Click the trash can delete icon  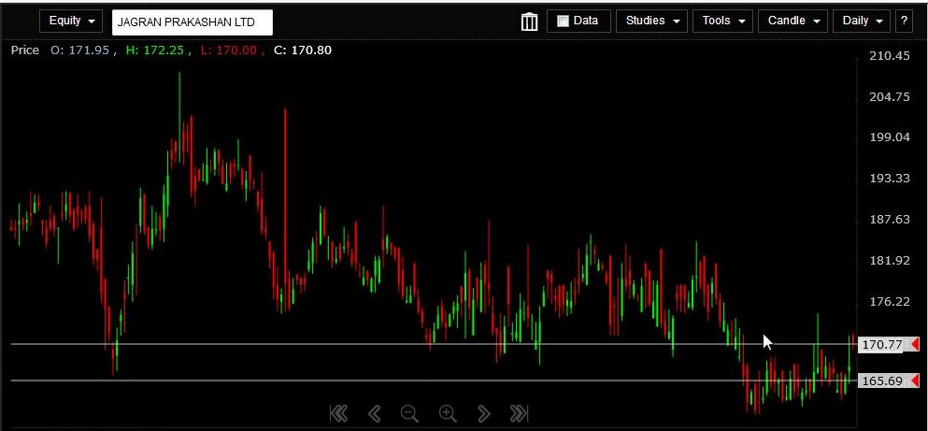[x=529, y=22]
